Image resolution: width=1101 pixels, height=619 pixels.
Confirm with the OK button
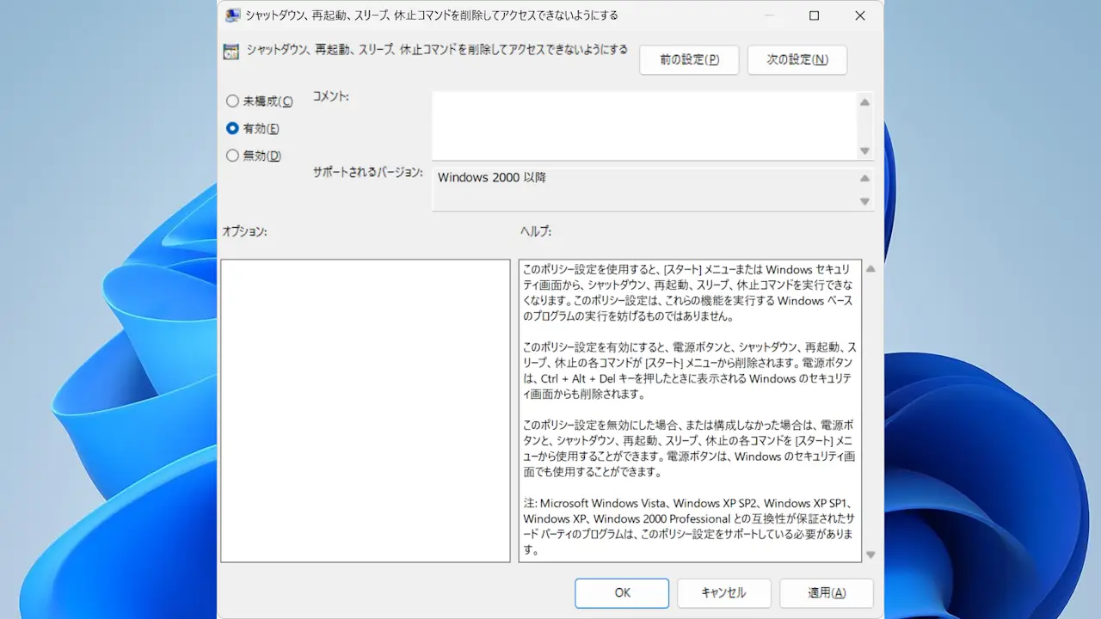(x=622, y=593)
